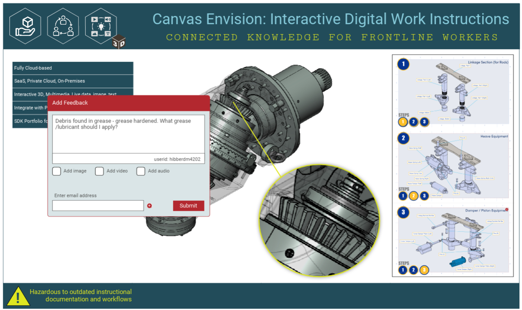Click step 2 circle in Linkage panel

point(414,122)
